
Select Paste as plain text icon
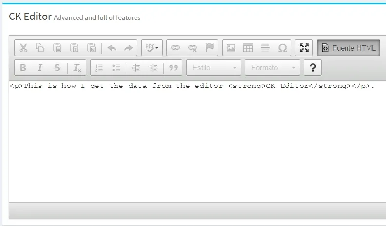point(75,48)
